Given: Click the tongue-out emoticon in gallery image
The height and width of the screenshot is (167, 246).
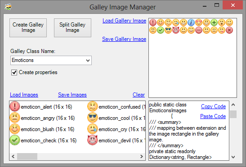Looking at the screenshot, I should [x=222, y=30].
